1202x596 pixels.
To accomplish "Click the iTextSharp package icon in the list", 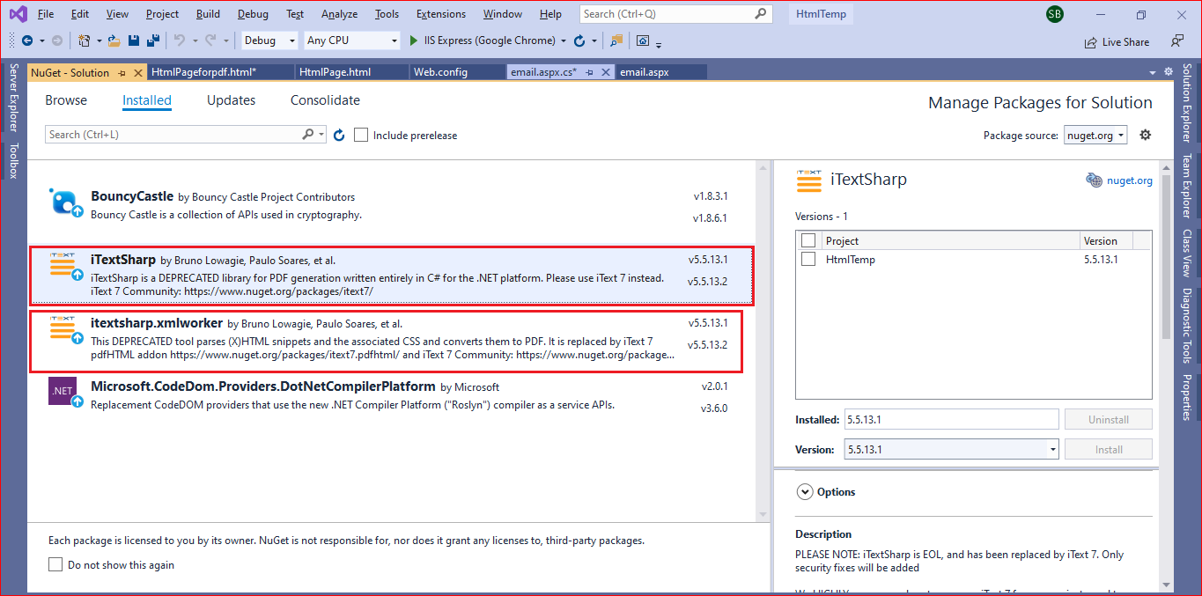I will (67, 267).
